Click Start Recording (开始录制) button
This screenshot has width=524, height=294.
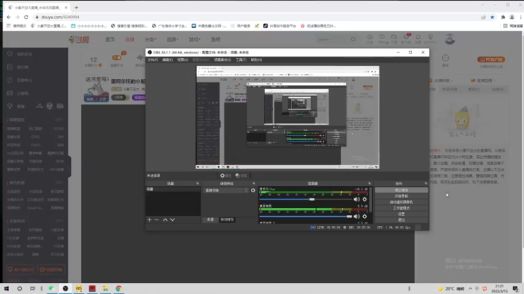click(x=402, y=196)
